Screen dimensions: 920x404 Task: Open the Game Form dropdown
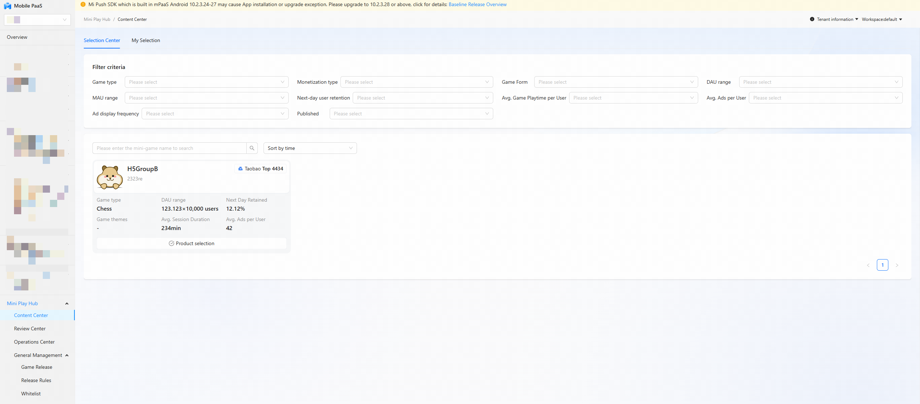[x=616, y=82]
